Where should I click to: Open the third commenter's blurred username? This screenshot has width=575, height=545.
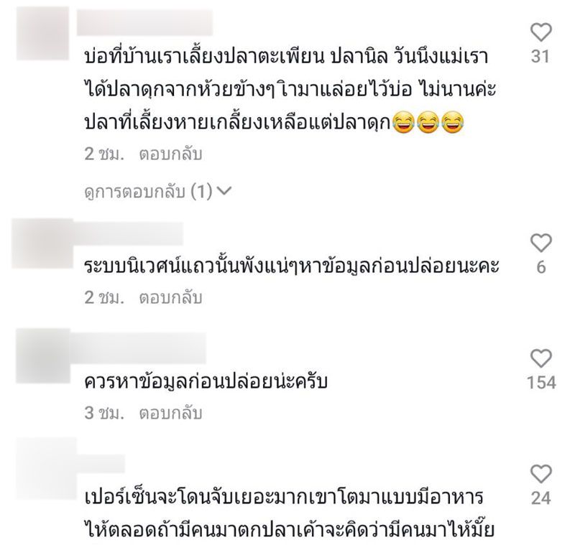click(138, 348)
